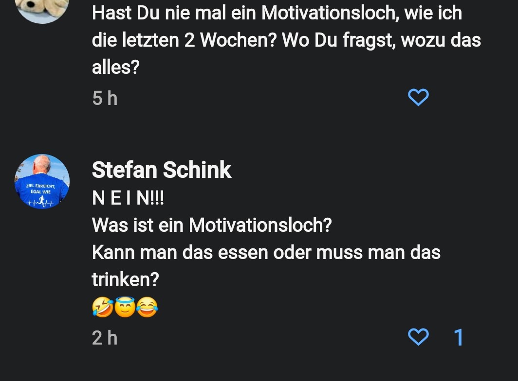Screen dimensions: 518x381
Task: View who liked via the count 1
Action: pos(458,337)
